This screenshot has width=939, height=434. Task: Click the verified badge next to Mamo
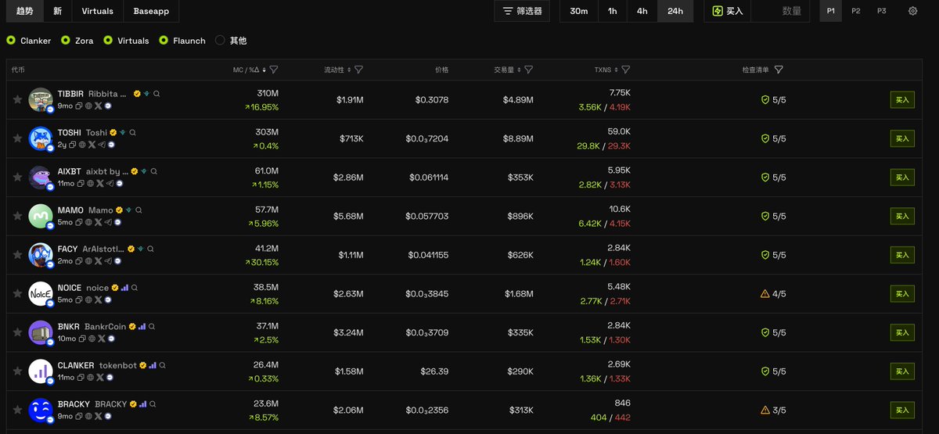click(119, 210)
